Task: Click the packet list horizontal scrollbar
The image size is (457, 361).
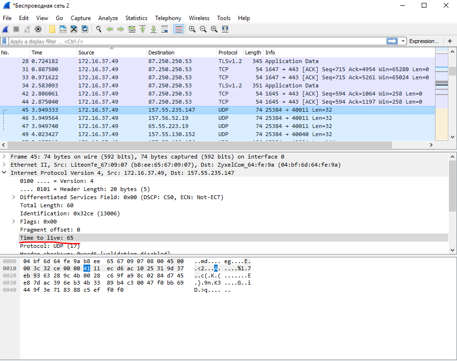Action: (200, 145)
